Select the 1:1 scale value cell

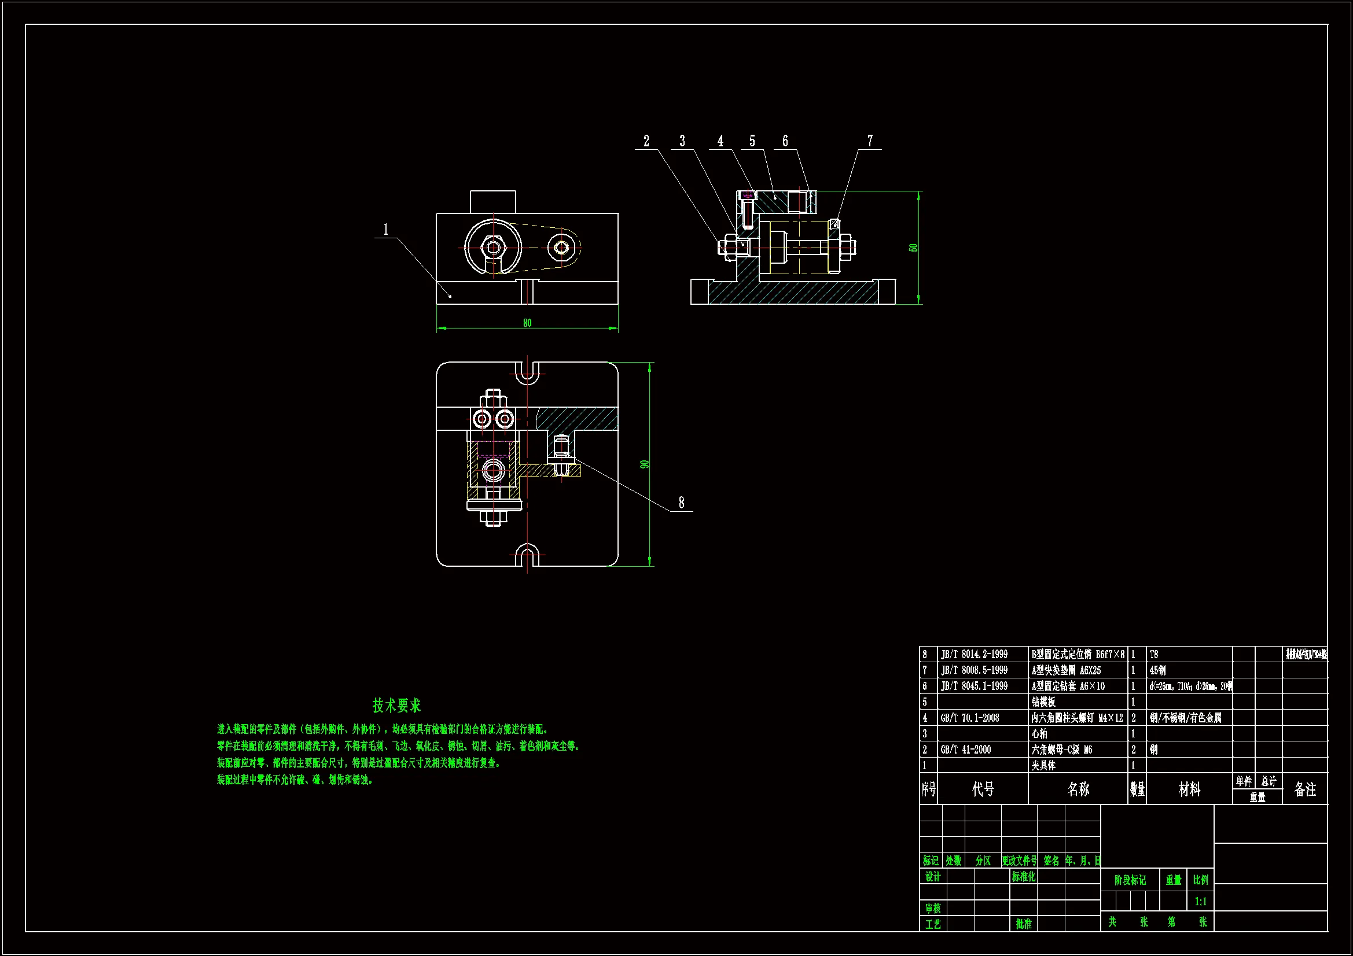tap(1200, 901)
